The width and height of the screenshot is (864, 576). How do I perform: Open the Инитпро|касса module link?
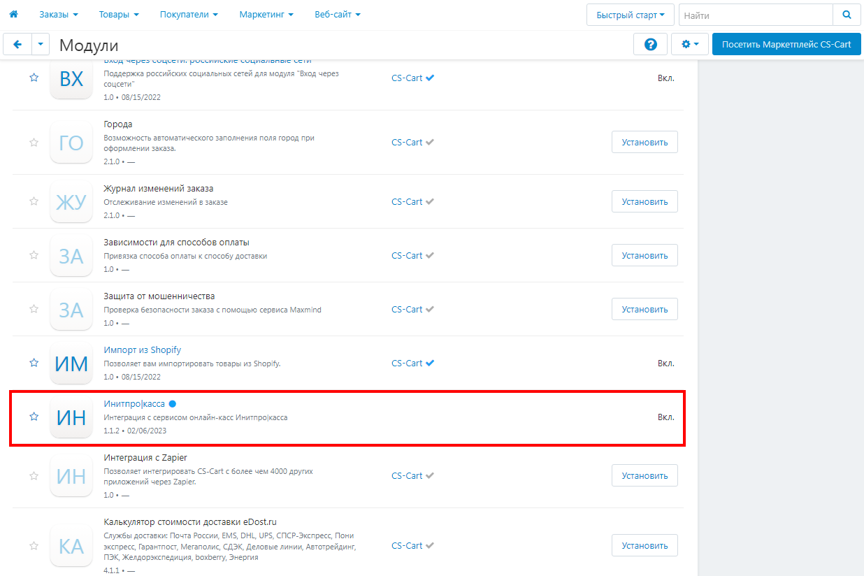[x=134, y=404]
